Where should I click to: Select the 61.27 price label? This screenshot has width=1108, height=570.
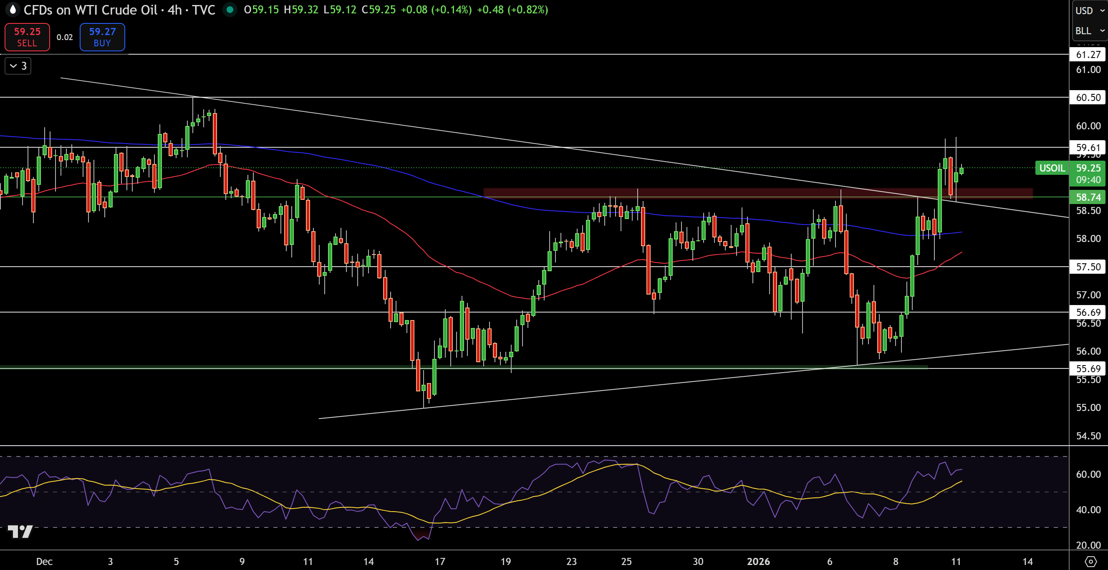[x=1088, y=54]
